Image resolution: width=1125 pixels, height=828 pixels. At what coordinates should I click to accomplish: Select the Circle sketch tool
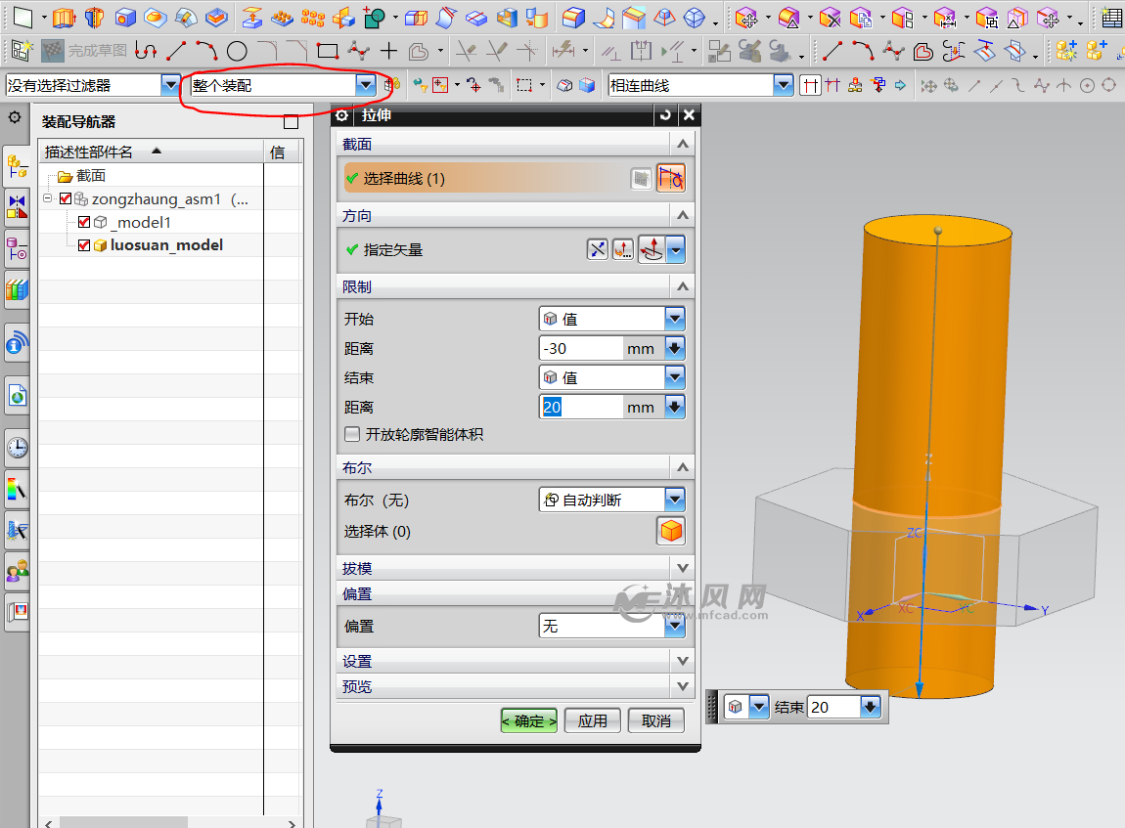point(237,51)
